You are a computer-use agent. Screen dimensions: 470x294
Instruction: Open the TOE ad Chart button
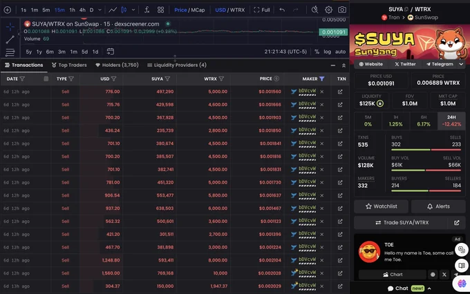(393, 274)
